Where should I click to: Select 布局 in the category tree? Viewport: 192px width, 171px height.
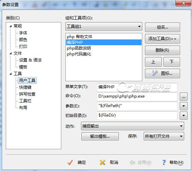[23, 108]
